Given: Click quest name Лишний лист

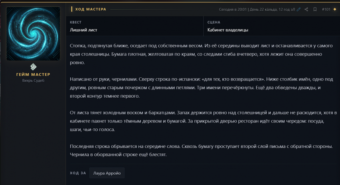Looking at the screenshot, I should tap(84, 30).
